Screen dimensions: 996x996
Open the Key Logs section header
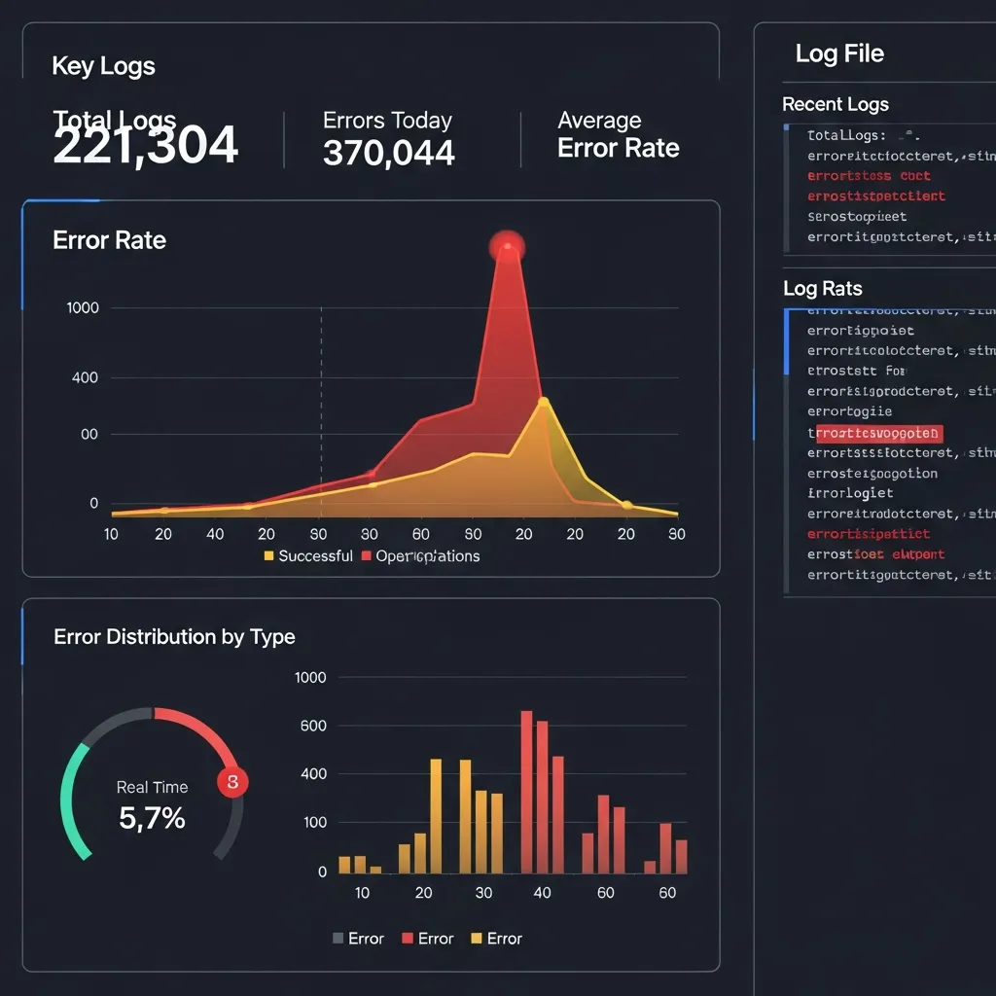point(103,65)
